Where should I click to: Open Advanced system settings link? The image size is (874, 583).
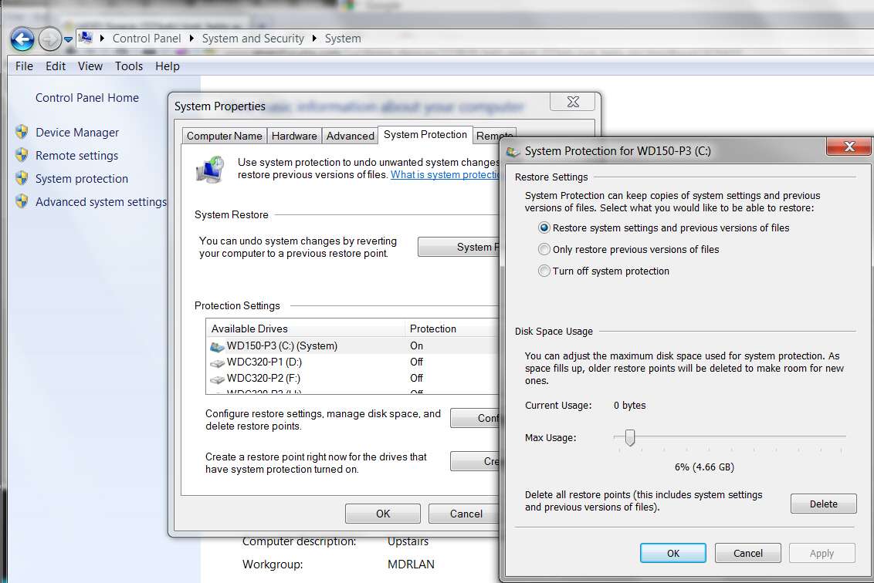click(101, 202)
